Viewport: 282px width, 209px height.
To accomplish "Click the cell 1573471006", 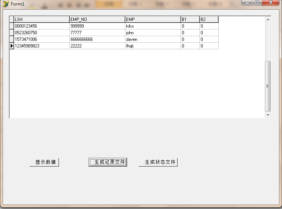I will pos(42,39).
